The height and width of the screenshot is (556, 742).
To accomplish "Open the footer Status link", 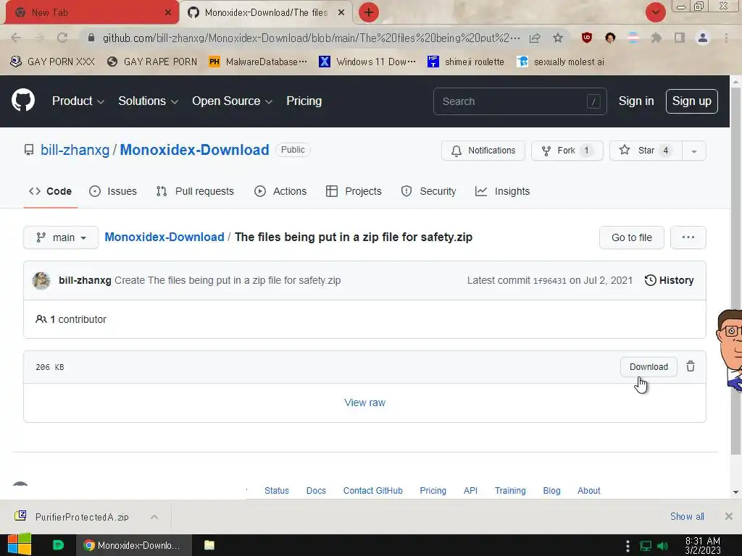I will pos(276,490).
